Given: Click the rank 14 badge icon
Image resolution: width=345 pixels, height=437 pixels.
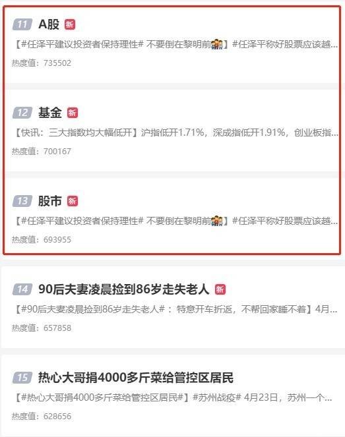Looking at the screenshot, I should pos(22,289).
